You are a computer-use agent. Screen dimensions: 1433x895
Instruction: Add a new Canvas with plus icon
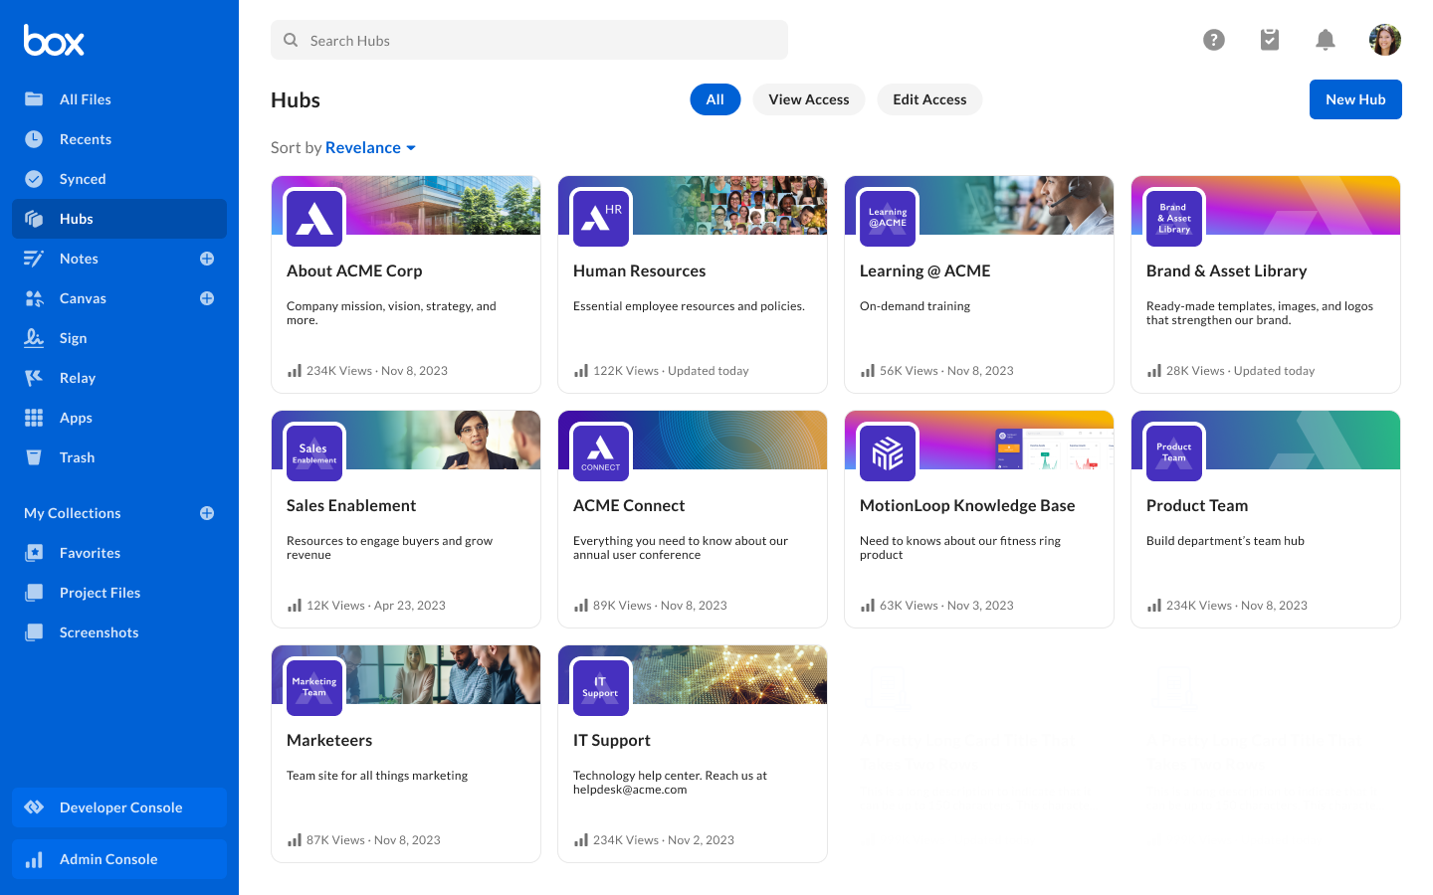pos(207,298)
